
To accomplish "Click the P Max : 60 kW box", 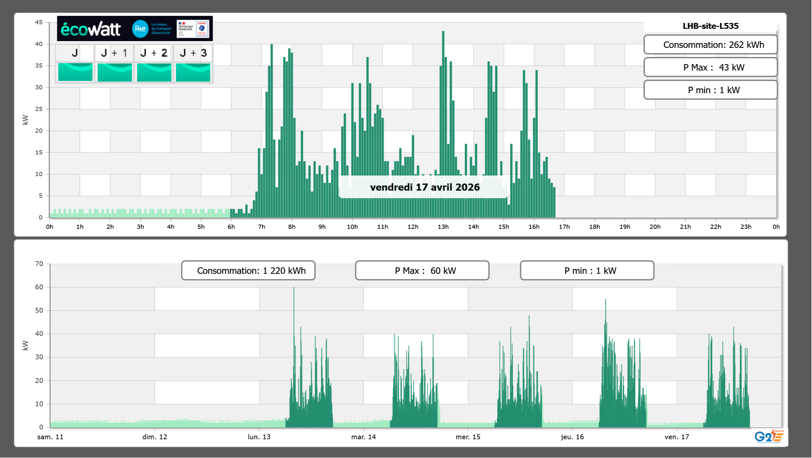I will [x=422, y=271].
